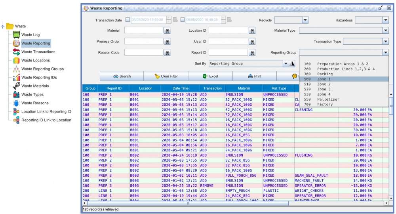The height and width of the screenshot is (214, 396).
Task: Click the Process Order input field
Action: [144, 41]
